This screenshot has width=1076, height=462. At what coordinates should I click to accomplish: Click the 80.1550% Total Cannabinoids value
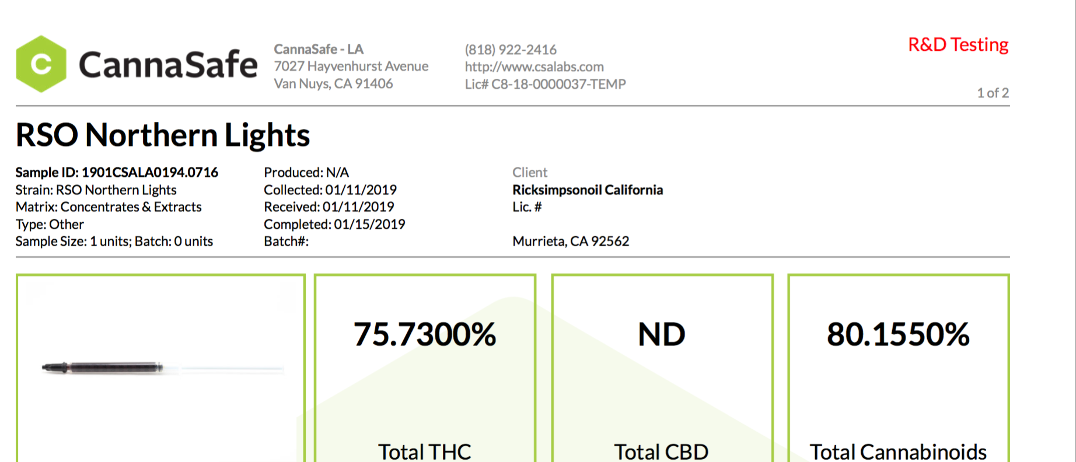898,334
